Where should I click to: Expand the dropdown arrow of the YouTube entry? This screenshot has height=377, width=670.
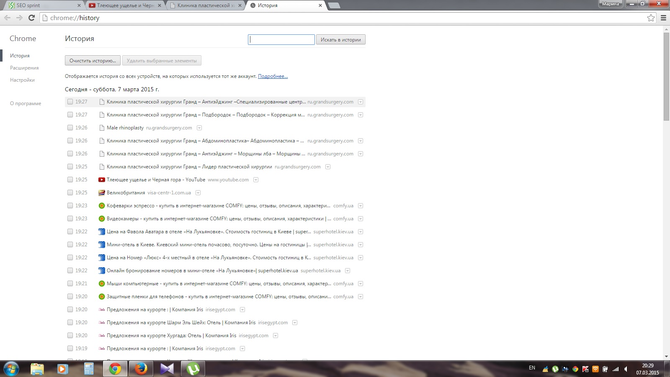click(256, 180)
